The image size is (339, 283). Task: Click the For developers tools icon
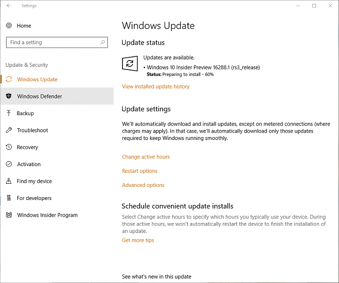point(9,198)
